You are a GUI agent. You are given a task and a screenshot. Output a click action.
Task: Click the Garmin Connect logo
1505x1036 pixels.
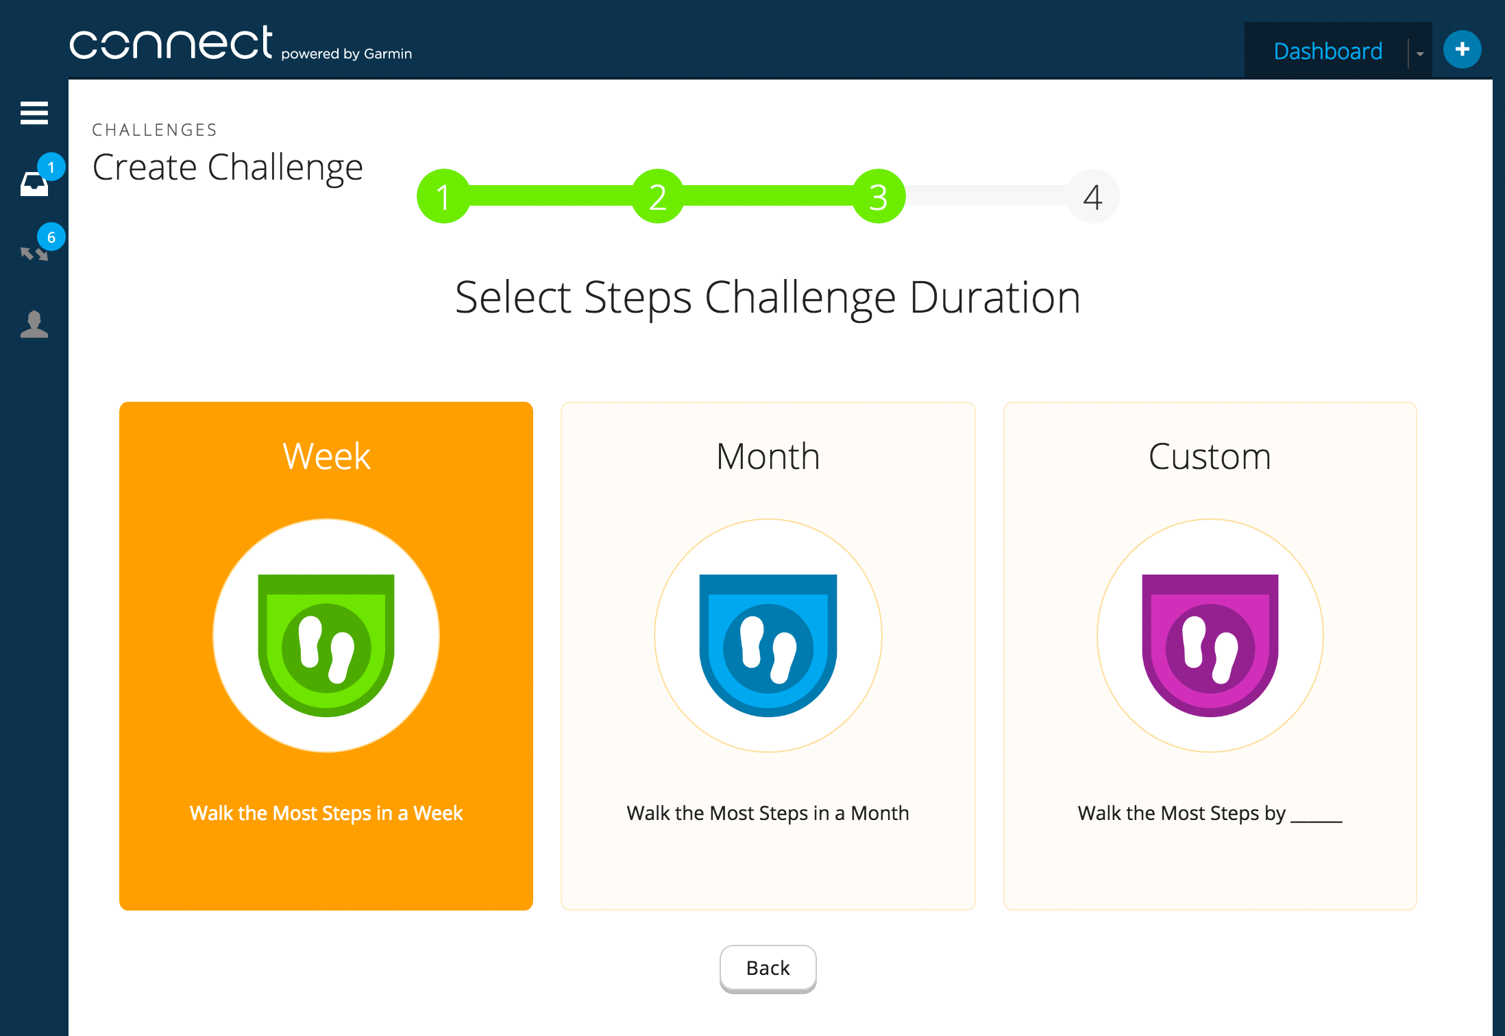click(241, 43)
